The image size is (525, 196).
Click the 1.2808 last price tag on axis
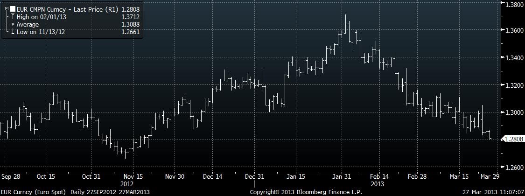click(x=513, y=139)
